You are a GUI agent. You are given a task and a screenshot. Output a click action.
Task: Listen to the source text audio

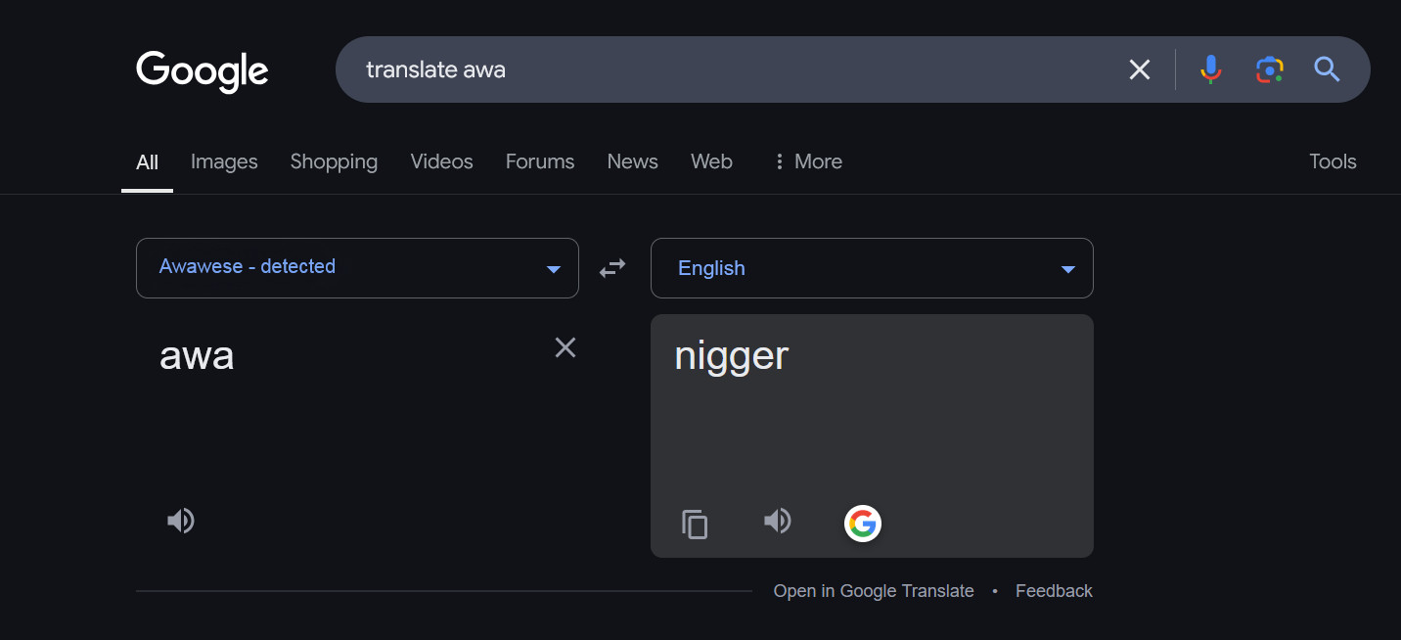tap(181, 521)
